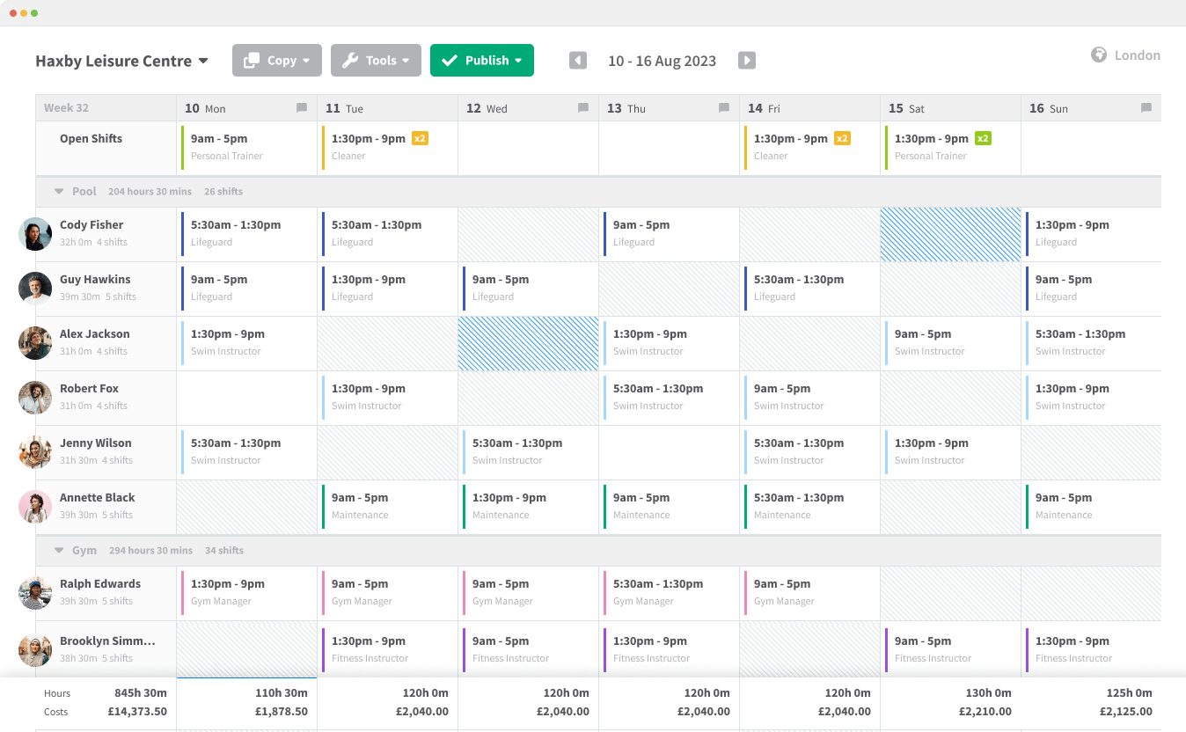Click the flag icon on Monday's column header
The height and width of the screenshot is (732, 1186).
click(x=301, y=107)
